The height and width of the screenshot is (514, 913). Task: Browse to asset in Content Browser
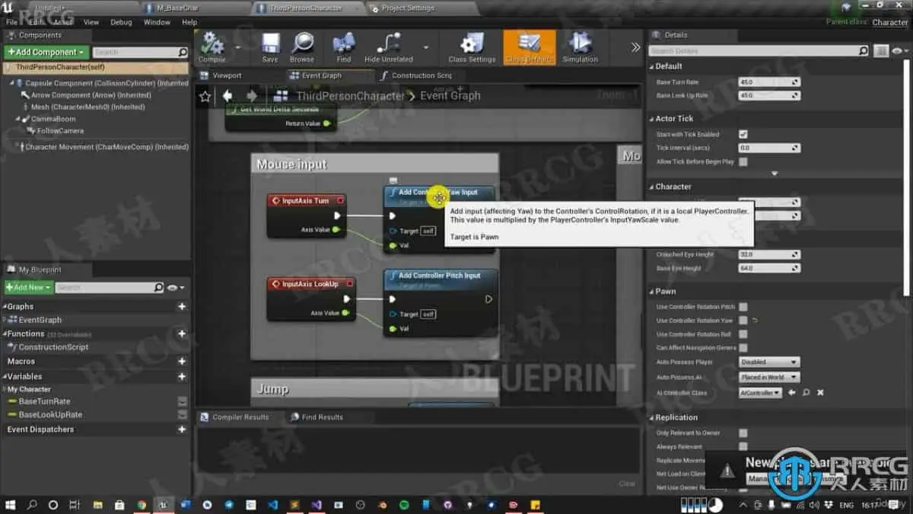point(302,47)
